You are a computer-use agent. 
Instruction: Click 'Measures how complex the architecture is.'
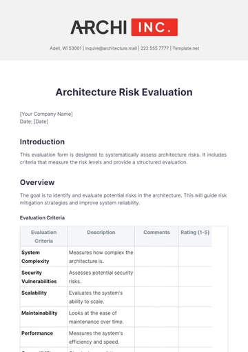tap(101, 257)
